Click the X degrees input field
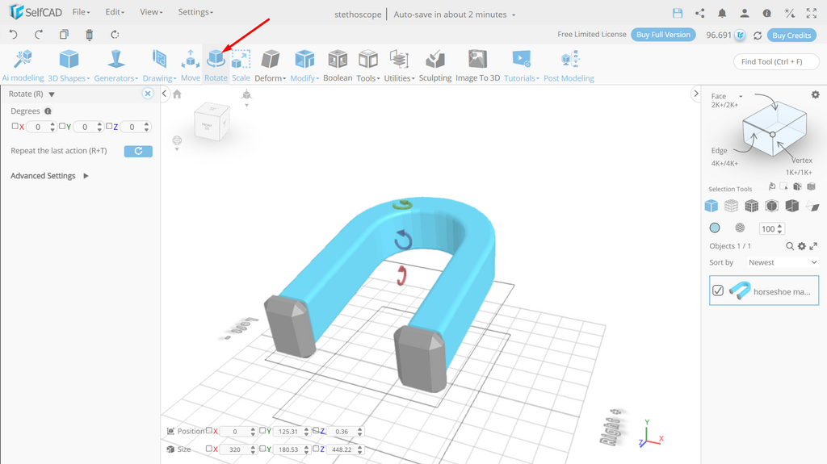 37,127
